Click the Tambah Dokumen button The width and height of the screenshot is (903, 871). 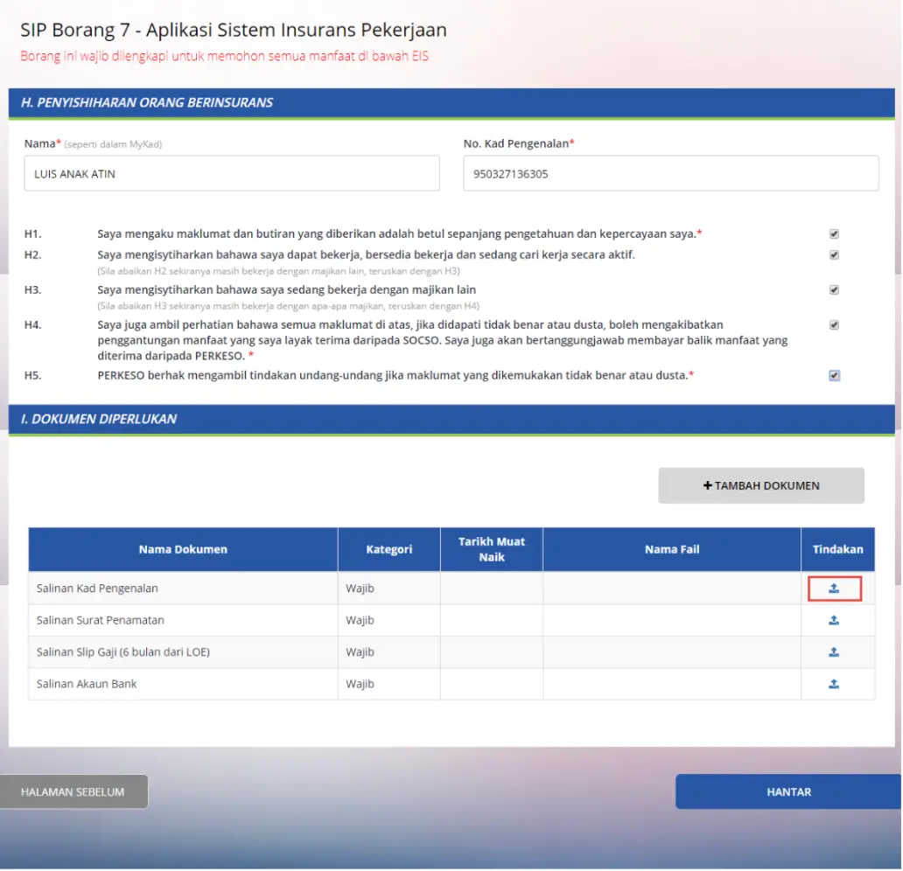(761, 485)
